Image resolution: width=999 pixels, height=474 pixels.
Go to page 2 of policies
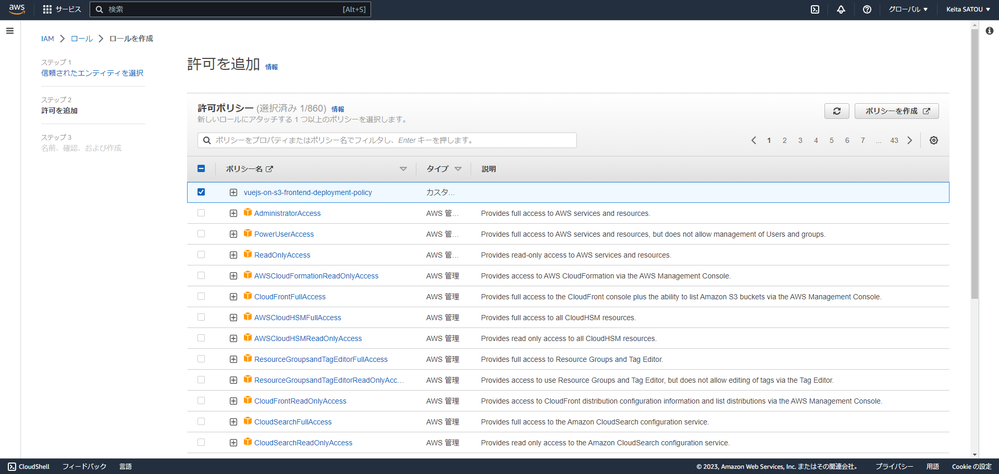point(785,140)
